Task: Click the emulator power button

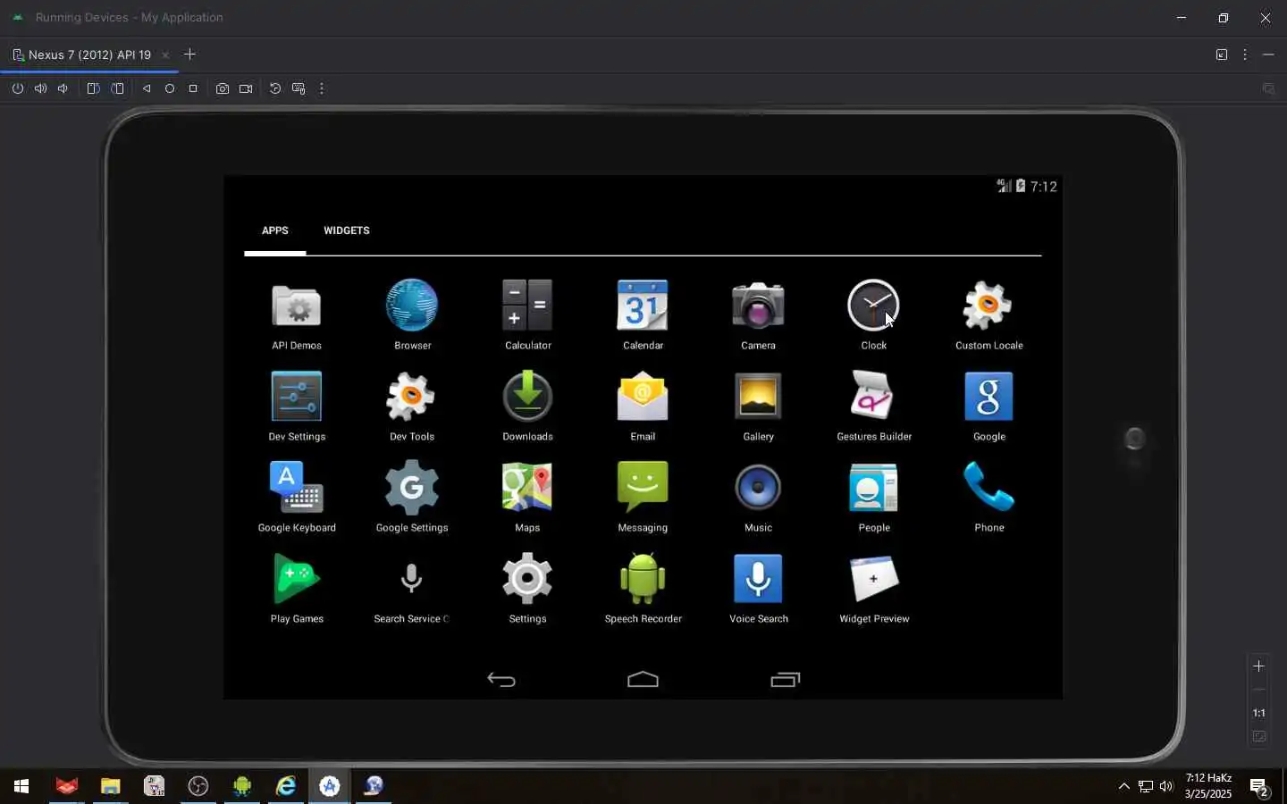Action: (x=17, y=88)
